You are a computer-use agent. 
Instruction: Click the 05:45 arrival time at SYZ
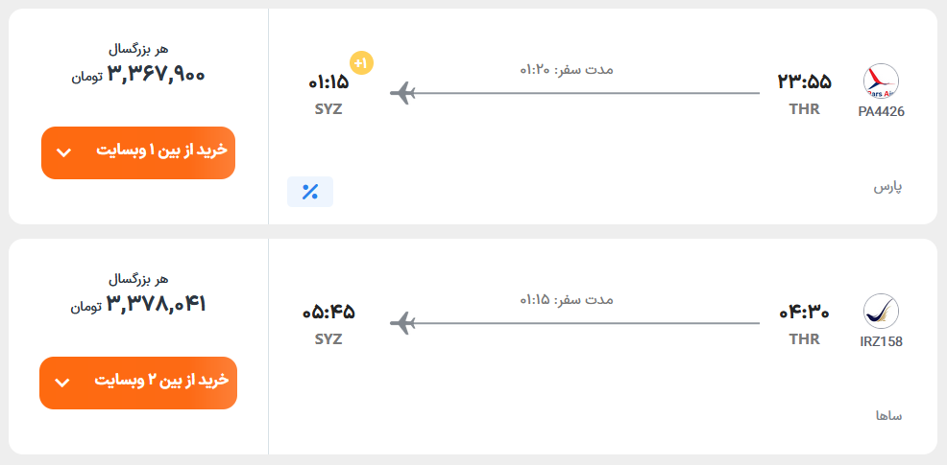(328, 313)
